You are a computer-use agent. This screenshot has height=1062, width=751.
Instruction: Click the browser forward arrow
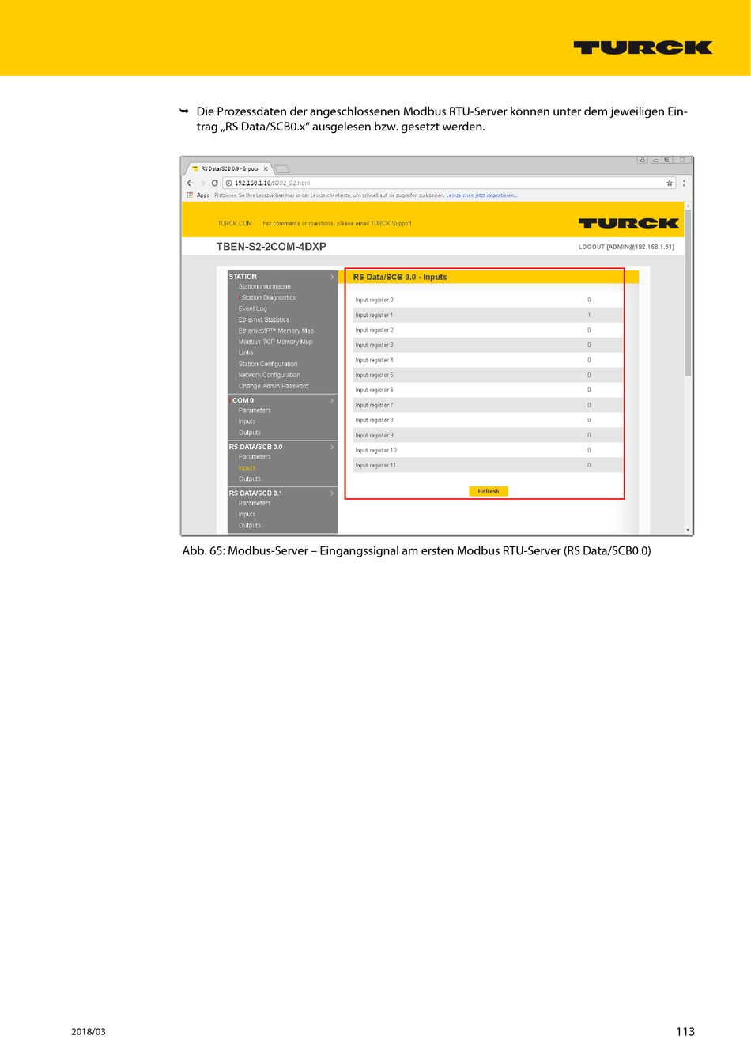point(202,183)
